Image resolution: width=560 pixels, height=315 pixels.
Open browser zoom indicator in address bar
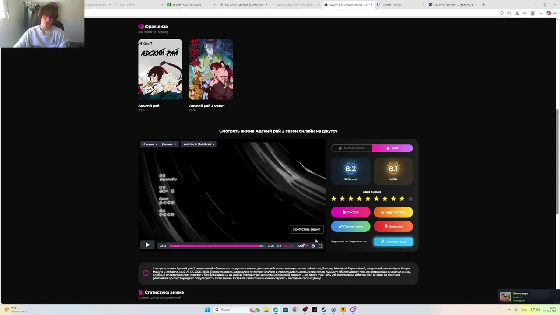click(501, 13)
